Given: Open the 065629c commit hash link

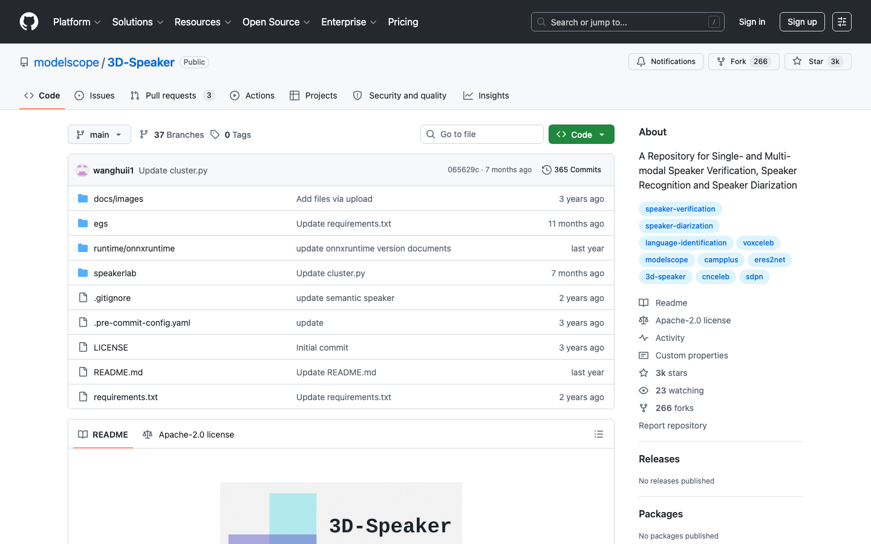Looking at the screenshot, I should [x=463, y=170].
